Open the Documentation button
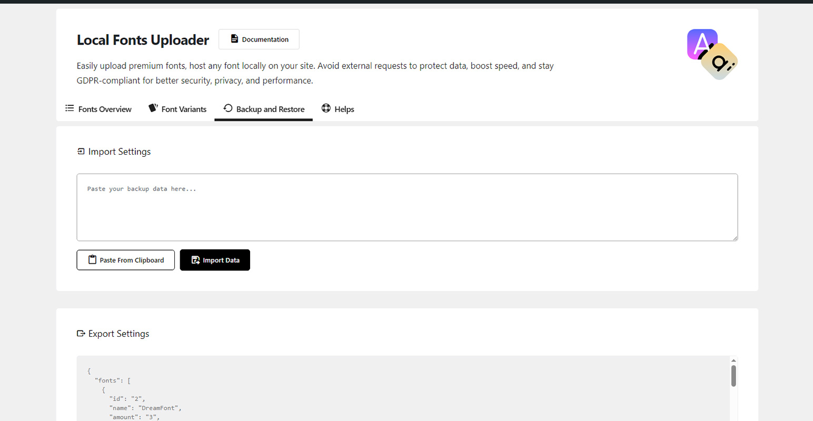Image resolution: width=813 pixels, height=421 pixels. pos(259,39)
